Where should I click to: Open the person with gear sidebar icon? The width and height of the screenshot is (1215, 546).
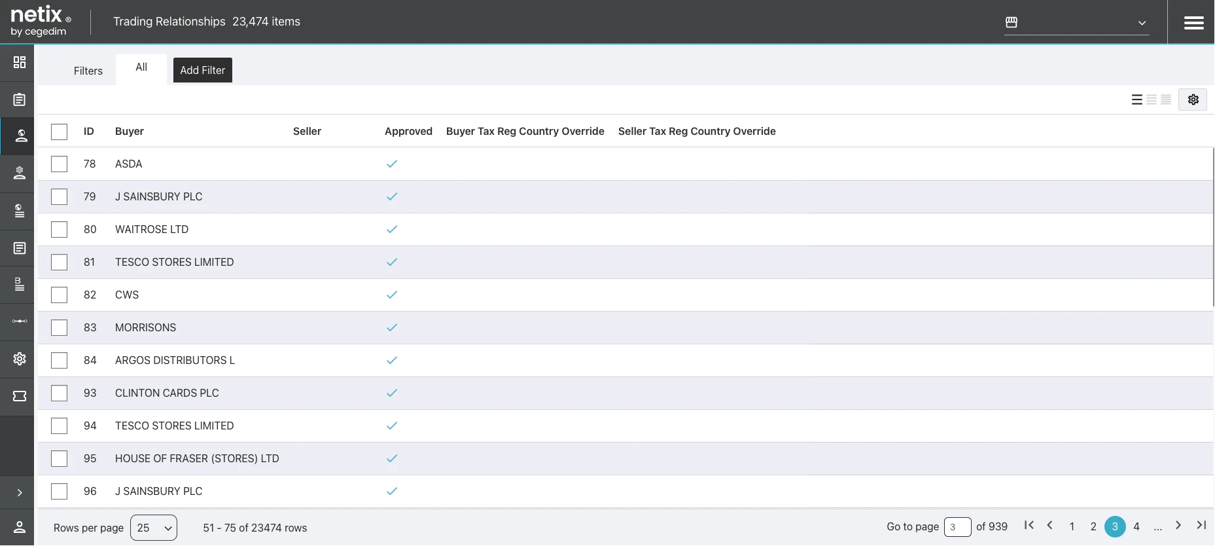20,173
